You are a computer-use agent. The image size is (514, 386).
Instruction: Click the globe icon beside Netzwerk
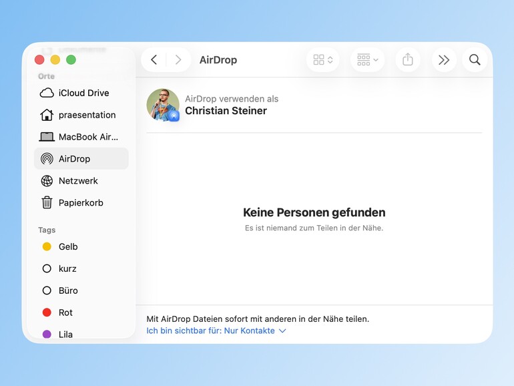(x=47, y=181)
